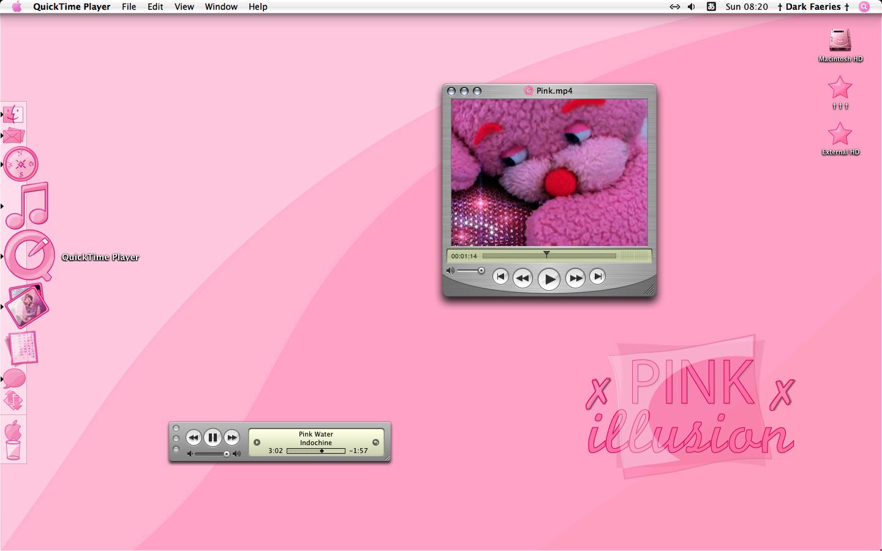Select the Macintosh HD desktop drive
The height and width of the screenshot is (551, 882).
click(840, 45)
